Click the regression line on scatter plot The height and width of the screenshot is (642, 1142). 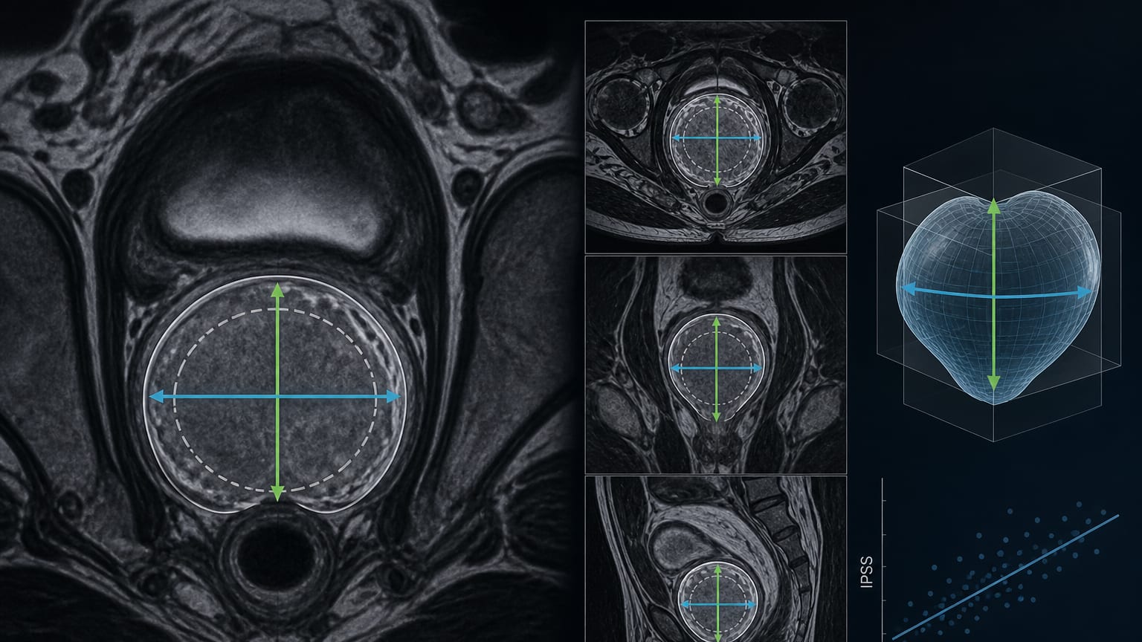click(1005, 576)
